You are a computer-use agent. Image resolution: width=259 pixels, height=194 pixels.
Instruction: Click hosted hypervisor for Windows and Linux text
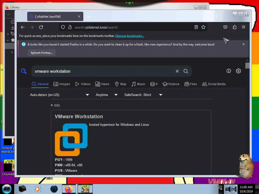click(119, 125)
